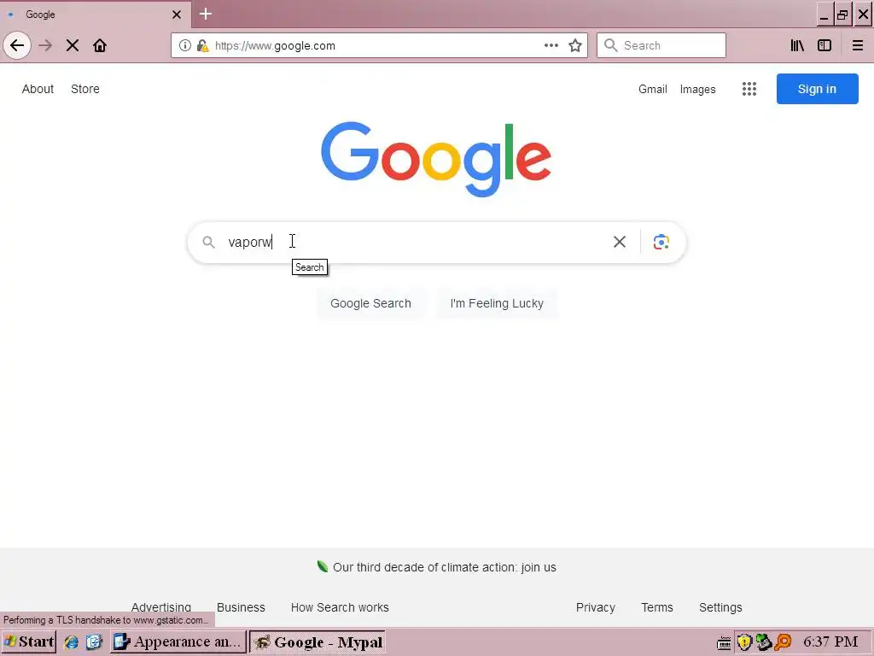Click the padlock warning icon
Viewport: 874px width, 656px height.
[203, 46]
